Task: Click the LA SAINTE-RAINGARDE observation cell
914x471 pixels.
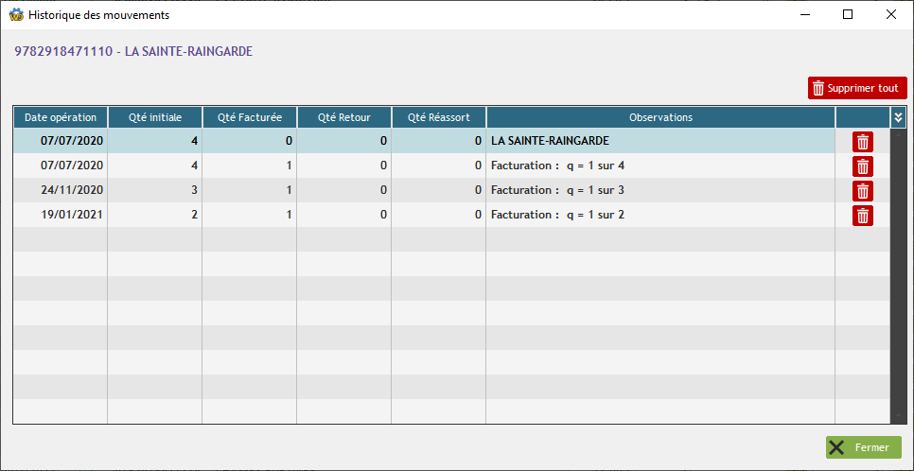Action: pos(660,141)
